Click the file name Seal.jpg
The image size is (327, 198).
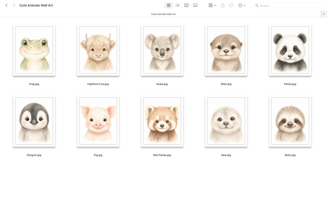226,155
